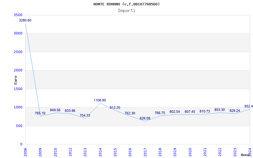The image size is (253, 158).
Task: Click the 0 y-axis tick label
Action: 21,144
